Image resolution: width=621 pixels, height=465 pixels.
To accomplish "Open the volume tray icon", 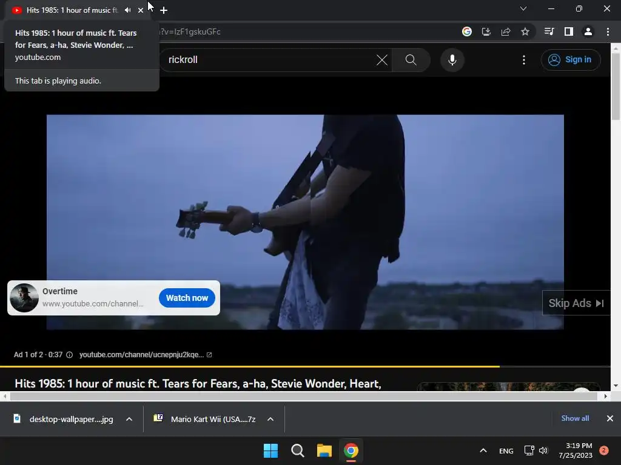I will pos(543,450).
